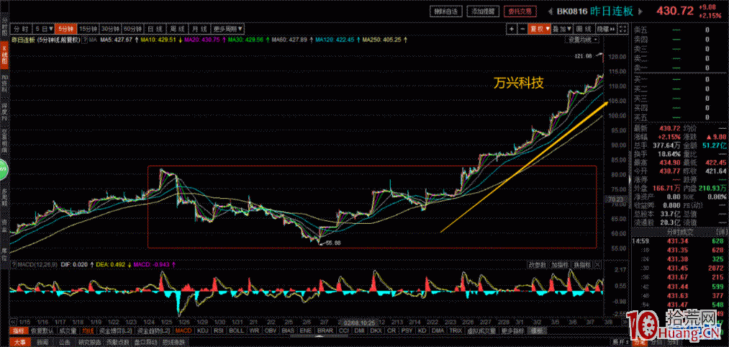Click the 14:59 trade row in tick list

tap(679, 241)
